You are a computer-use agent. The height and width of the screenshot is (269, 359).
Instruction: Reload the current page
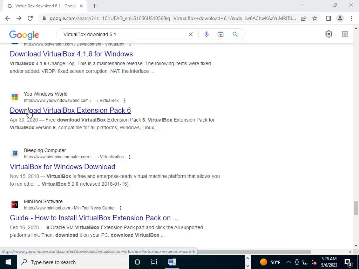(30, 18)
